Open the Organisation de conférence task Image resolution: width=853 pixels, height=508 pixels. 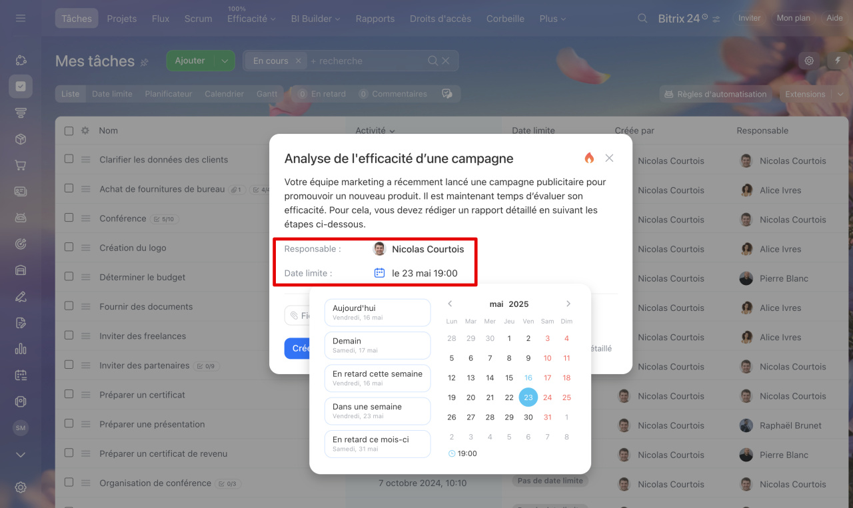(x=155, y=483)
